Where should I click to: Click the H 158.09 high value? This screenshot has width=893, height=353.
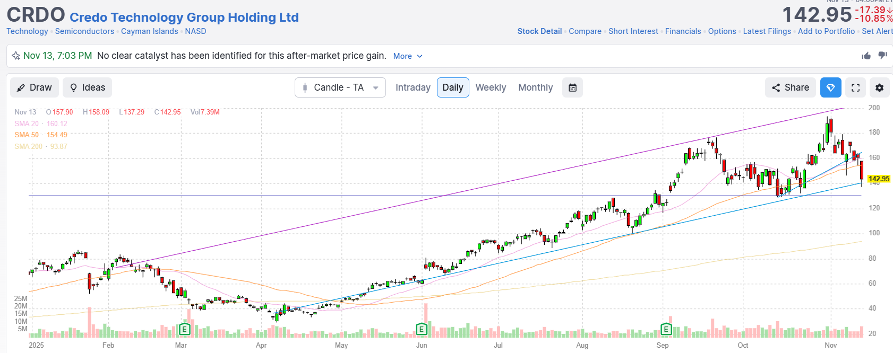(x=96, y=112)
